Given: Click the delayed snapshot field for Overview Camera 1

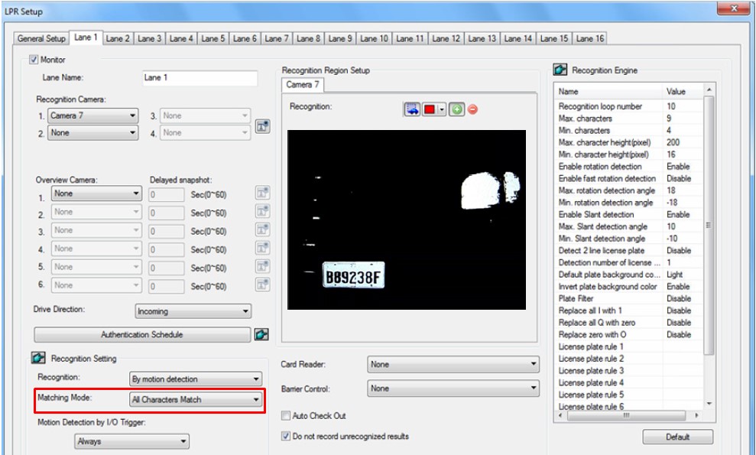Looking at the screenshot, I should coord(167,194).
